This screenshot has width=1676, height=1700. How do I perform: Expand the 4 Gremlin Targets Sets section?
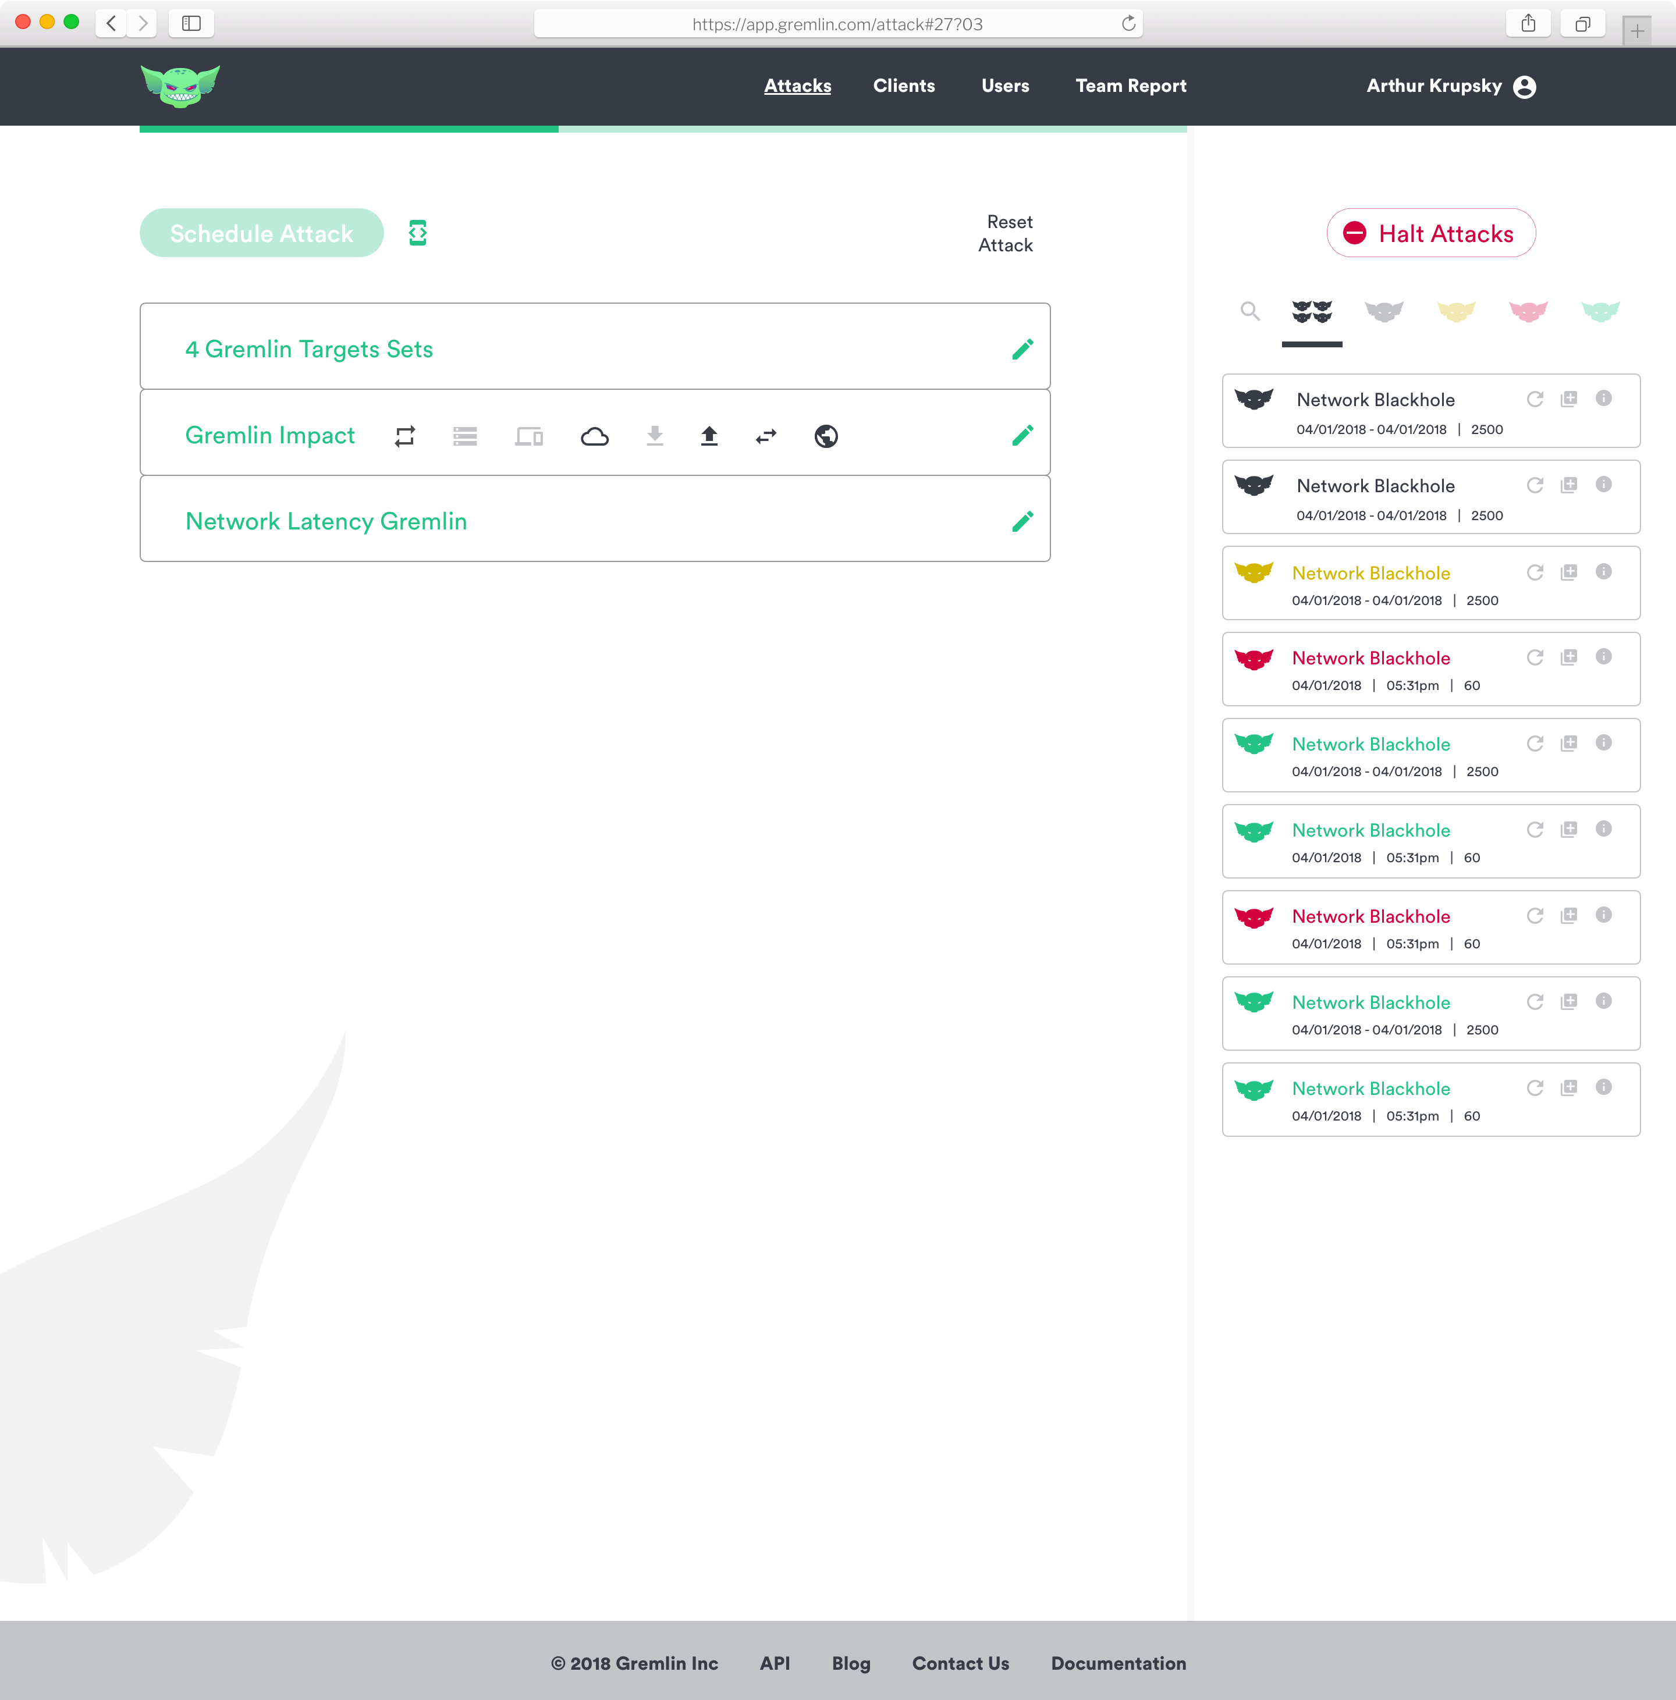(595, 347)
